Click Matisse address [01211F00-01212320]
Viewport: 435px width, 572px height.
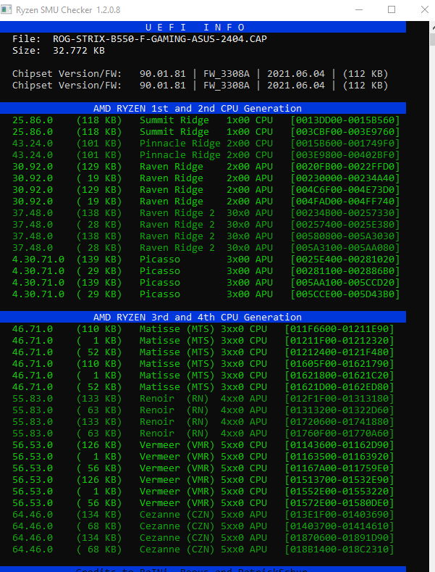[x=339, y=340]
